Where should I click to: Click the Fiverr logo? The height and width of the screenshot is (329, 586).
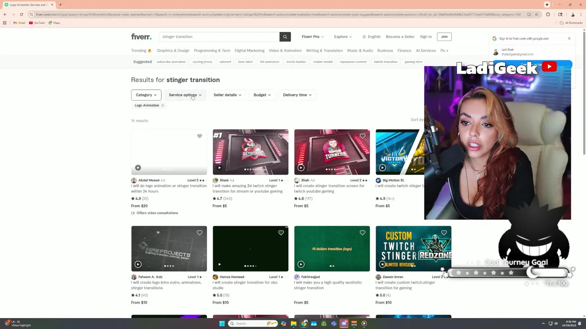(141, 37)
